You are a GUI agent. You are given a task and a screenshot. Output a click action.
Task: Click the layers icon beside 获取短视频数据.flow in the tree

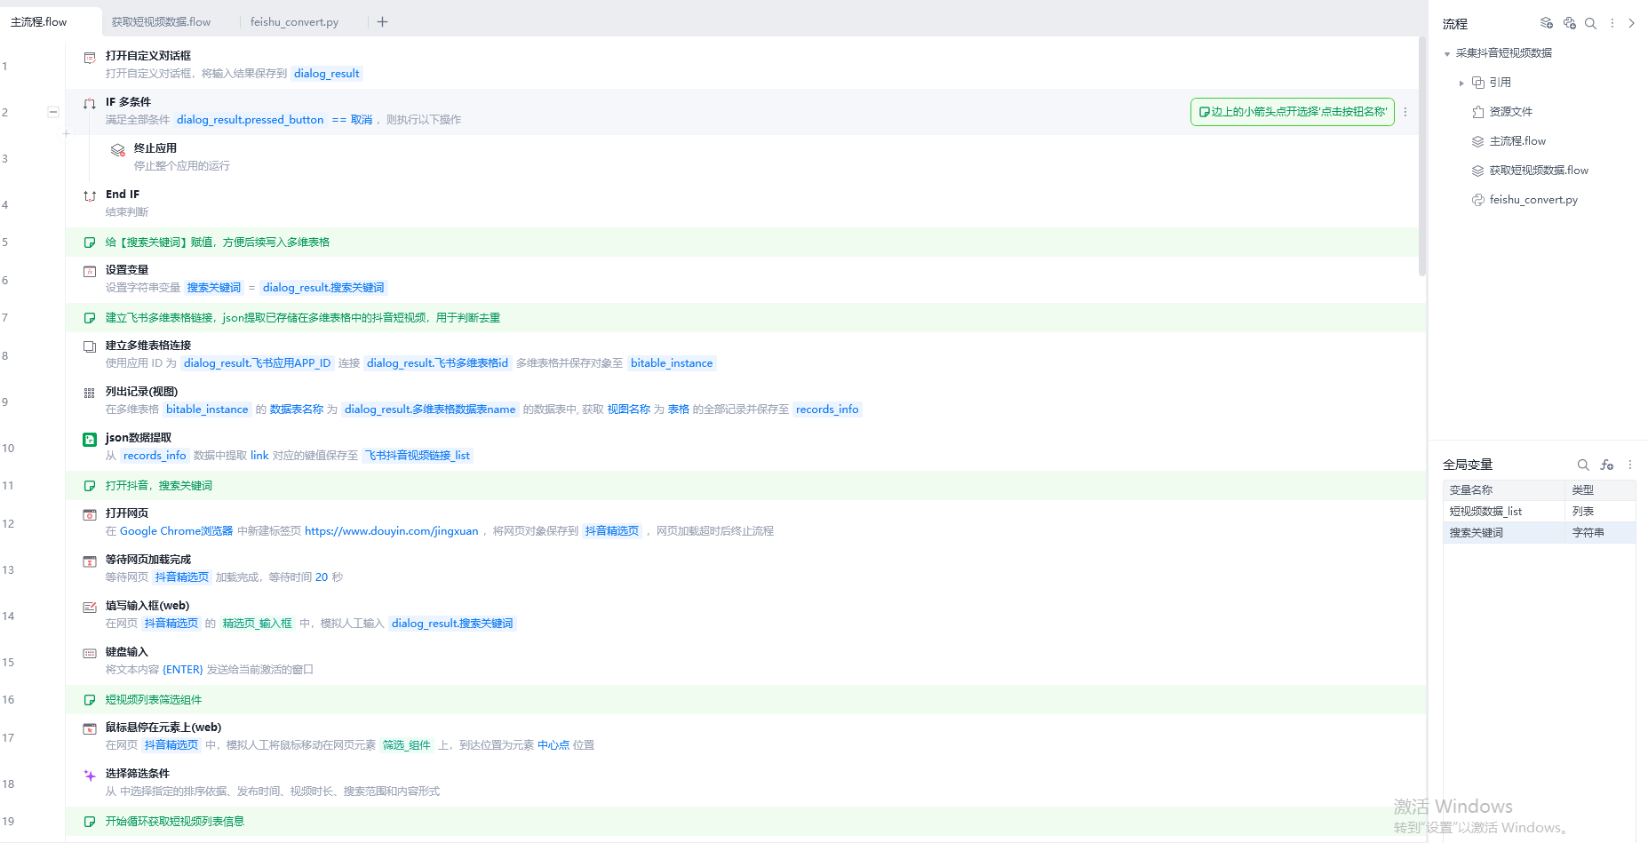1478,171
